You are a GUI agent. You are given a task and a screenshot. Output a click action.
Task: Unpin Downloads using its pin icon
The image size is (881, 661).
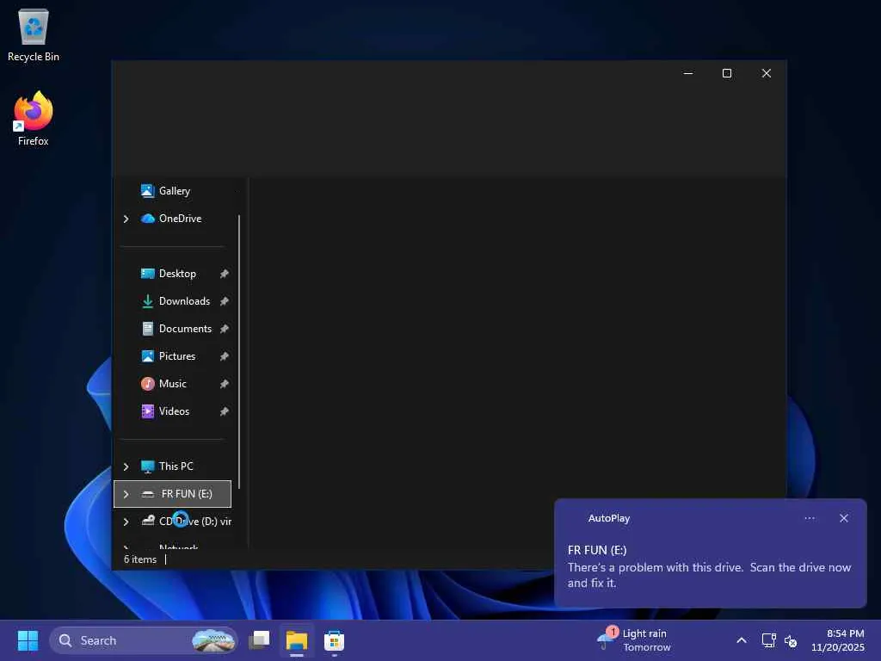(225, 301)
